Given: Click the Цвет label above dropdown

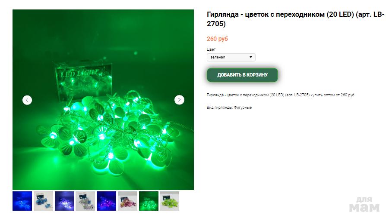Looking at the screenshot, I should pyautogui.click(x=211, y=49).
